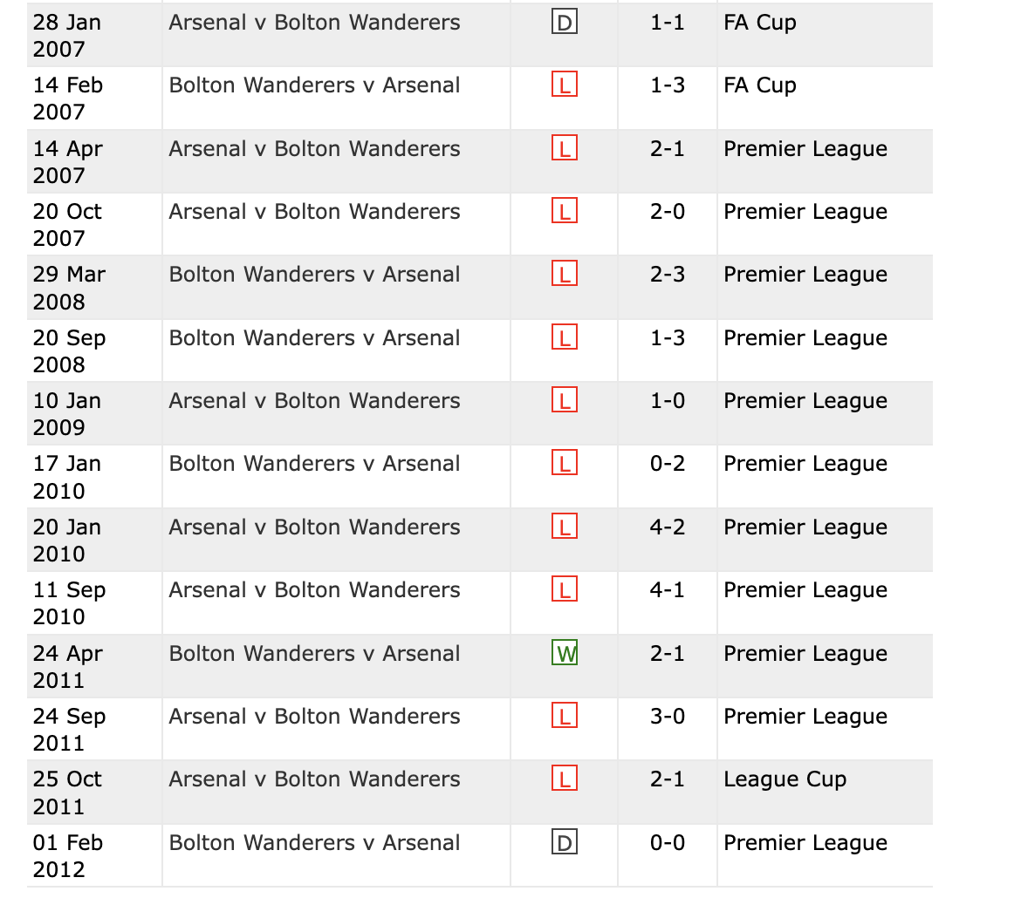Select the L result icon for 20 Sep 2008
The height and width of the screenshot is (898, 1021).
click(564, 337)
